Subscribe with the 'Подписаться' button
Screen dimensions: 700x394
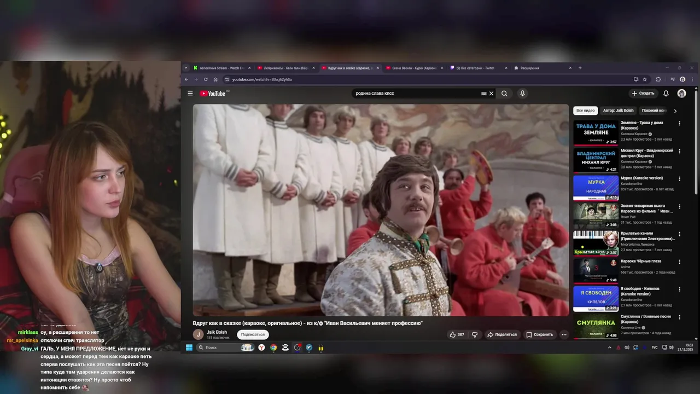pos(253,334)
